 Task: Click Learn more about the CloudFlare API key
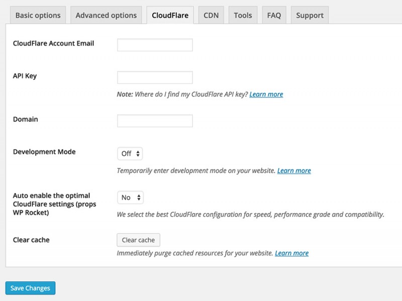(x=267, y=94)
